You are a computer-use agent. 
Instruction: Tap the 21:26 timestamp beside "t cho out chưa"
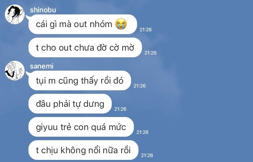(150, 53)
